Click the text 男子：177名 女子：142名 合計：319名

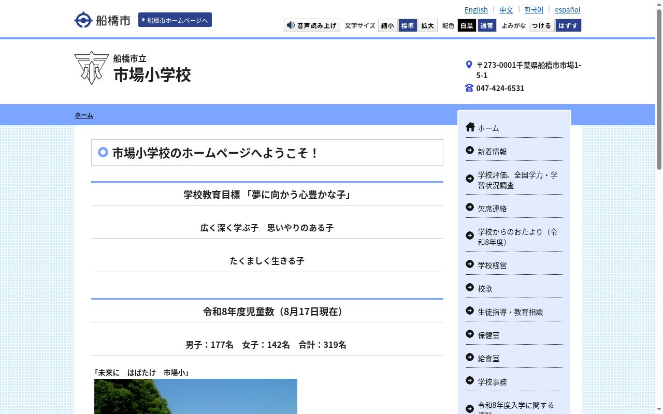266,345
